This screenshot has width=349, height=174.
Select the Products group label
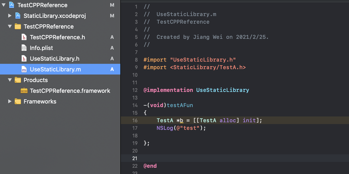[36, 80]
